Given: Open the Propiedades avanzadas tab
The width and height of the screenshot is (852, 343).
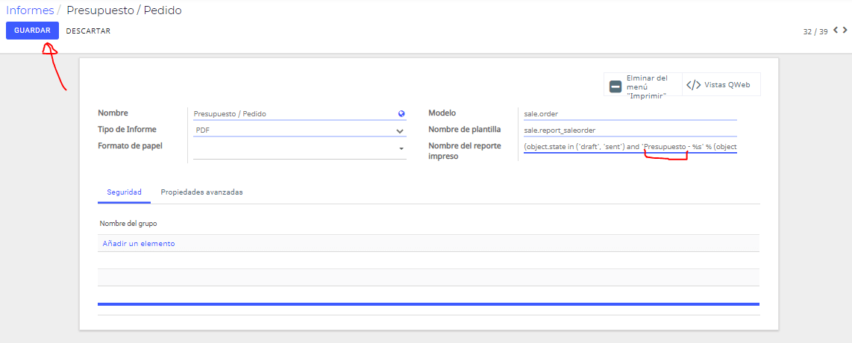Looking at the screenshot, I should (201, 192).
